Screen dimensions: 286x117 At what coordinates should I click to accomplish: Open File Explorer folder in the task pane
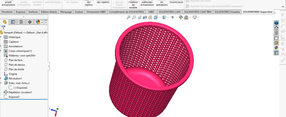click(276, 38)
